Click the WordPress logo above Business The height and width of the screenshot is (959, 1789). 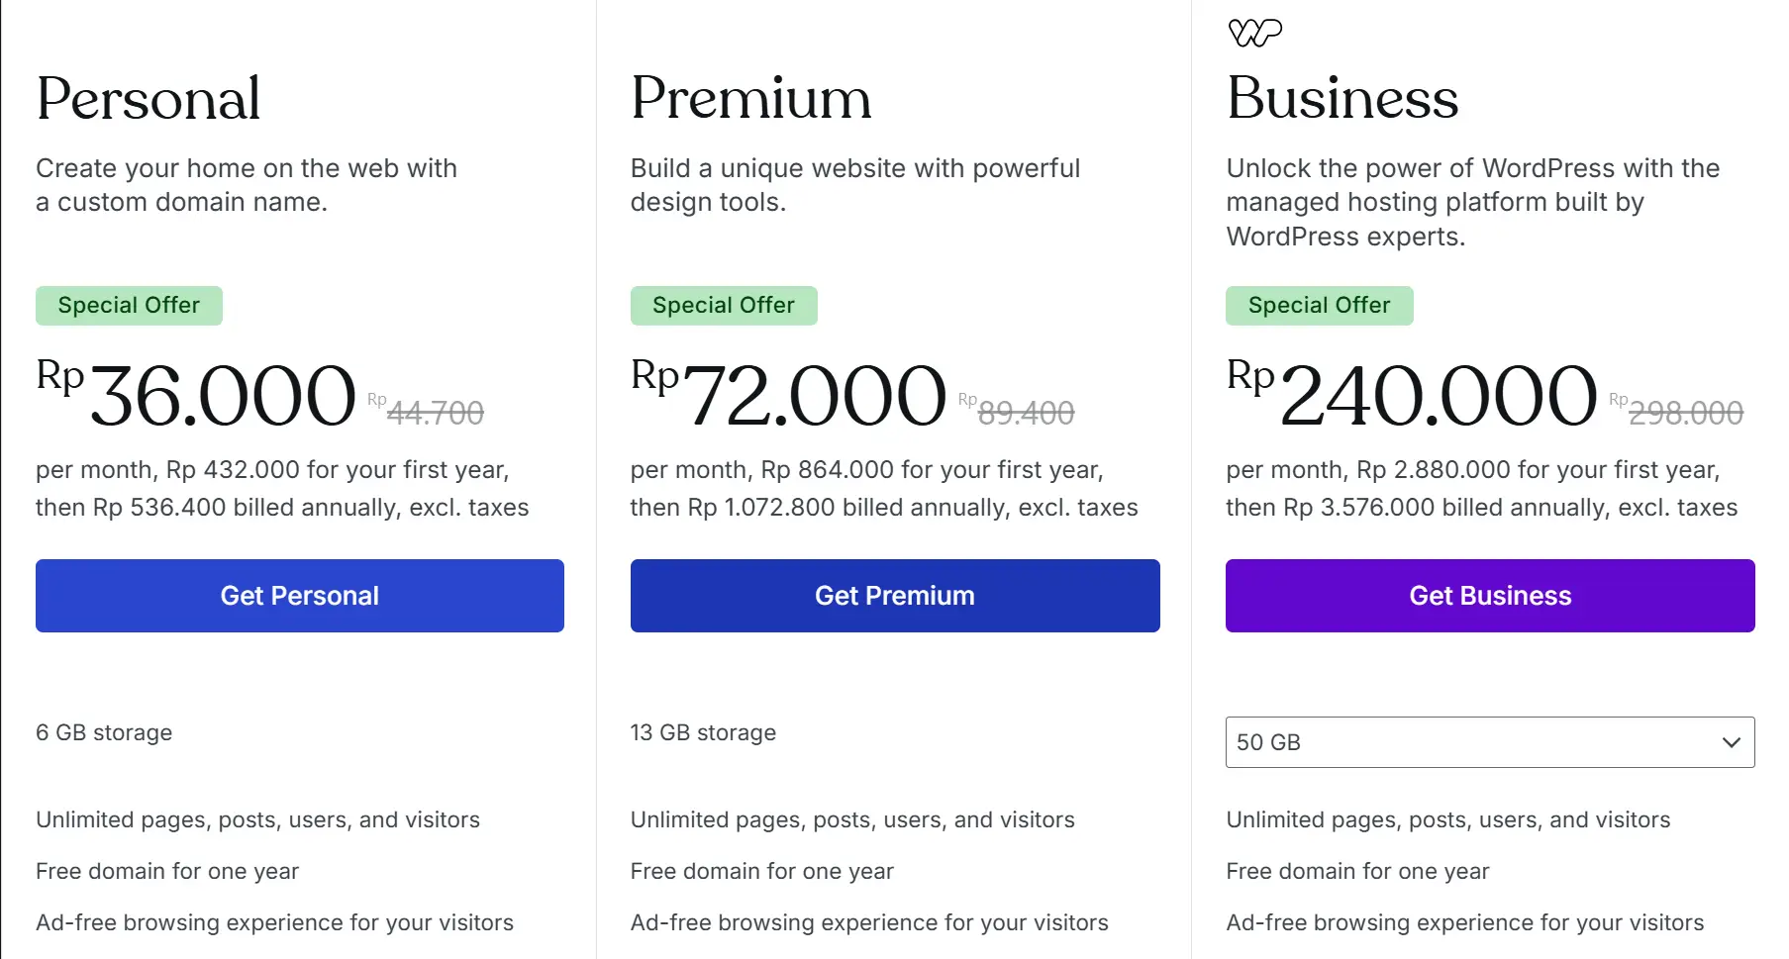coord(1254,33)
